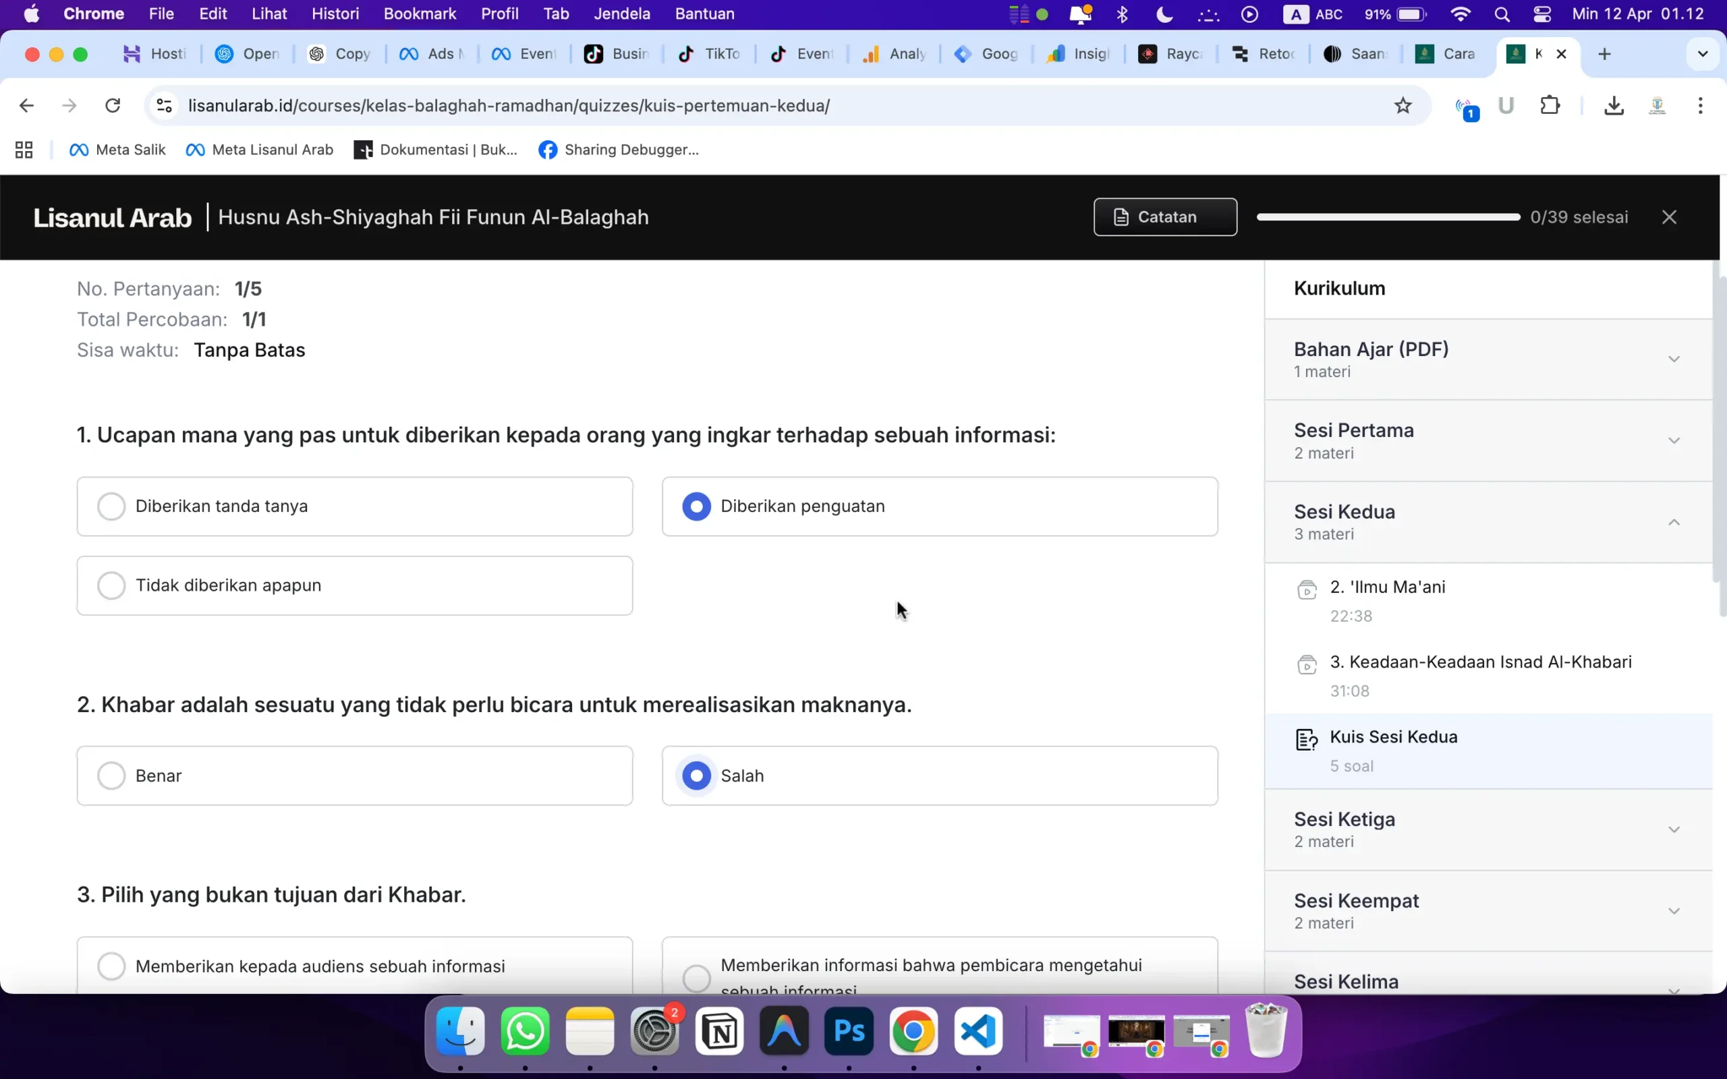Switch to the TikTok browser tab
The width and height of the screenshot is (1727, 1079).
coord(710,54)
